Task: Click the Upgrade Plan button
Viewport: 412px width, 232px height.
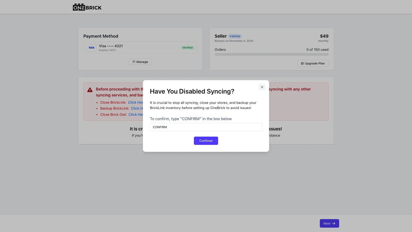Action: (313, 63)
